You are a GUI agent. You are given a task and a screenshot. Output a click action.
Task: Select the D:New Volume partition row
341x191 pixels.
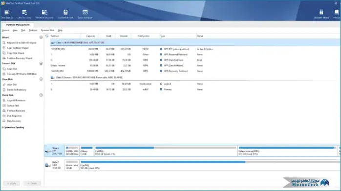[x=195, y=65]
